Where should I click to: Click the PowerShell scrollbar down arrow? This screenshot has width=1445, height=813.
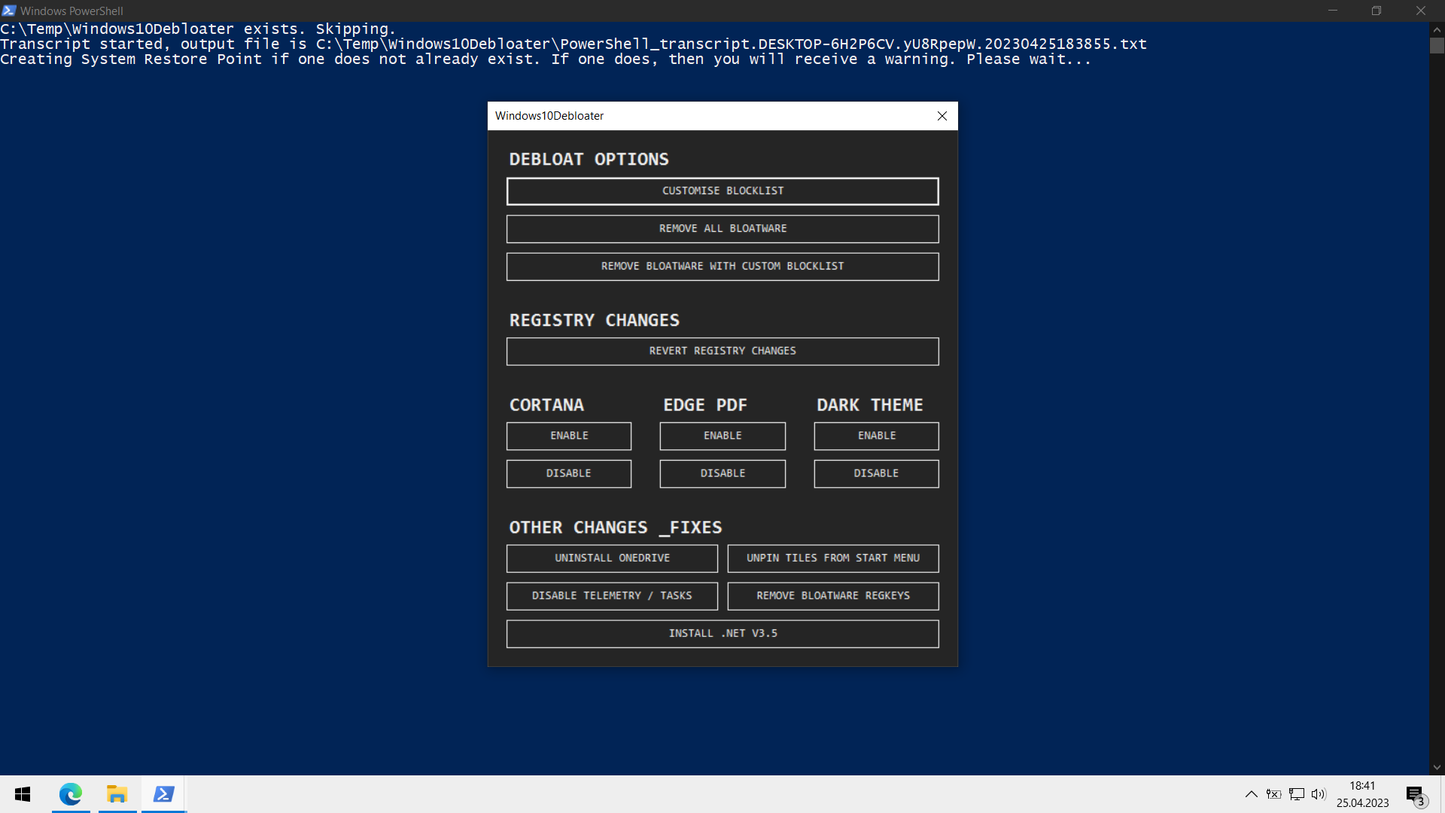tap(1437, 767)
